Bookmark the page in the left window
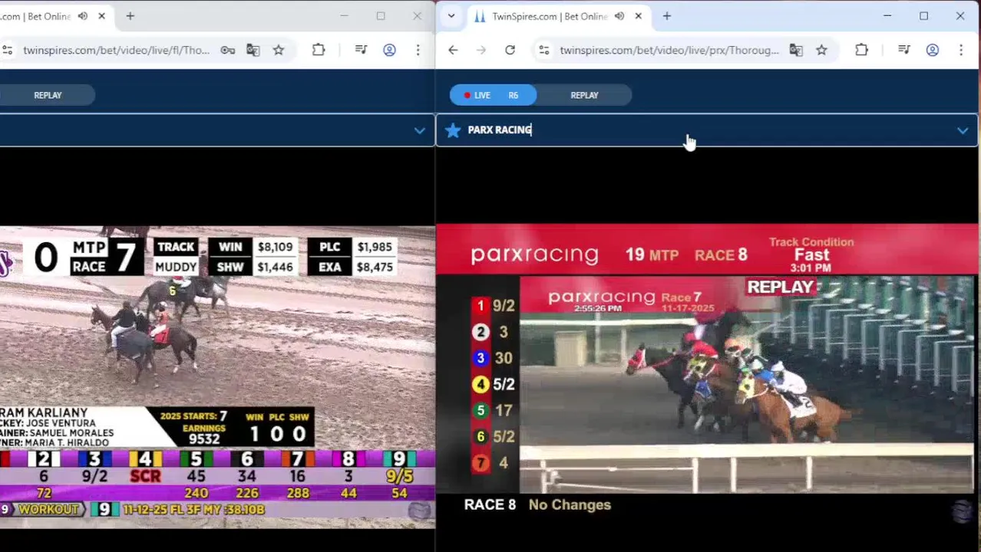981x552 pixels. [279, 50]
